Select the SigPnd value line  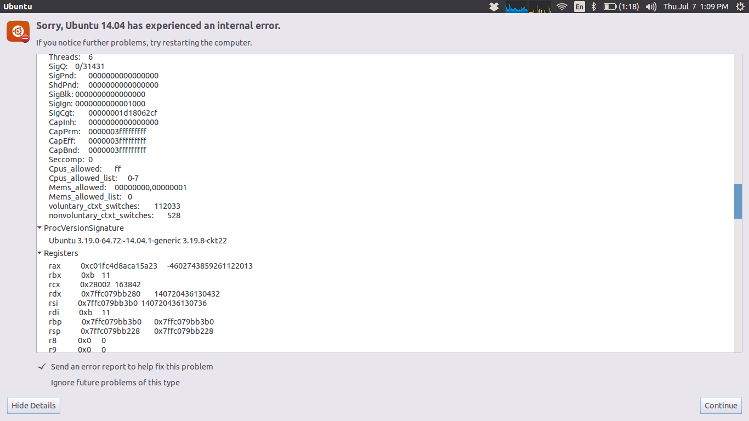pyautogui.click(x=104, y=76)
